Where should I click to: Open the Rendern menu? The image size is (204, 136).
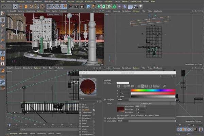coord(125,1)
